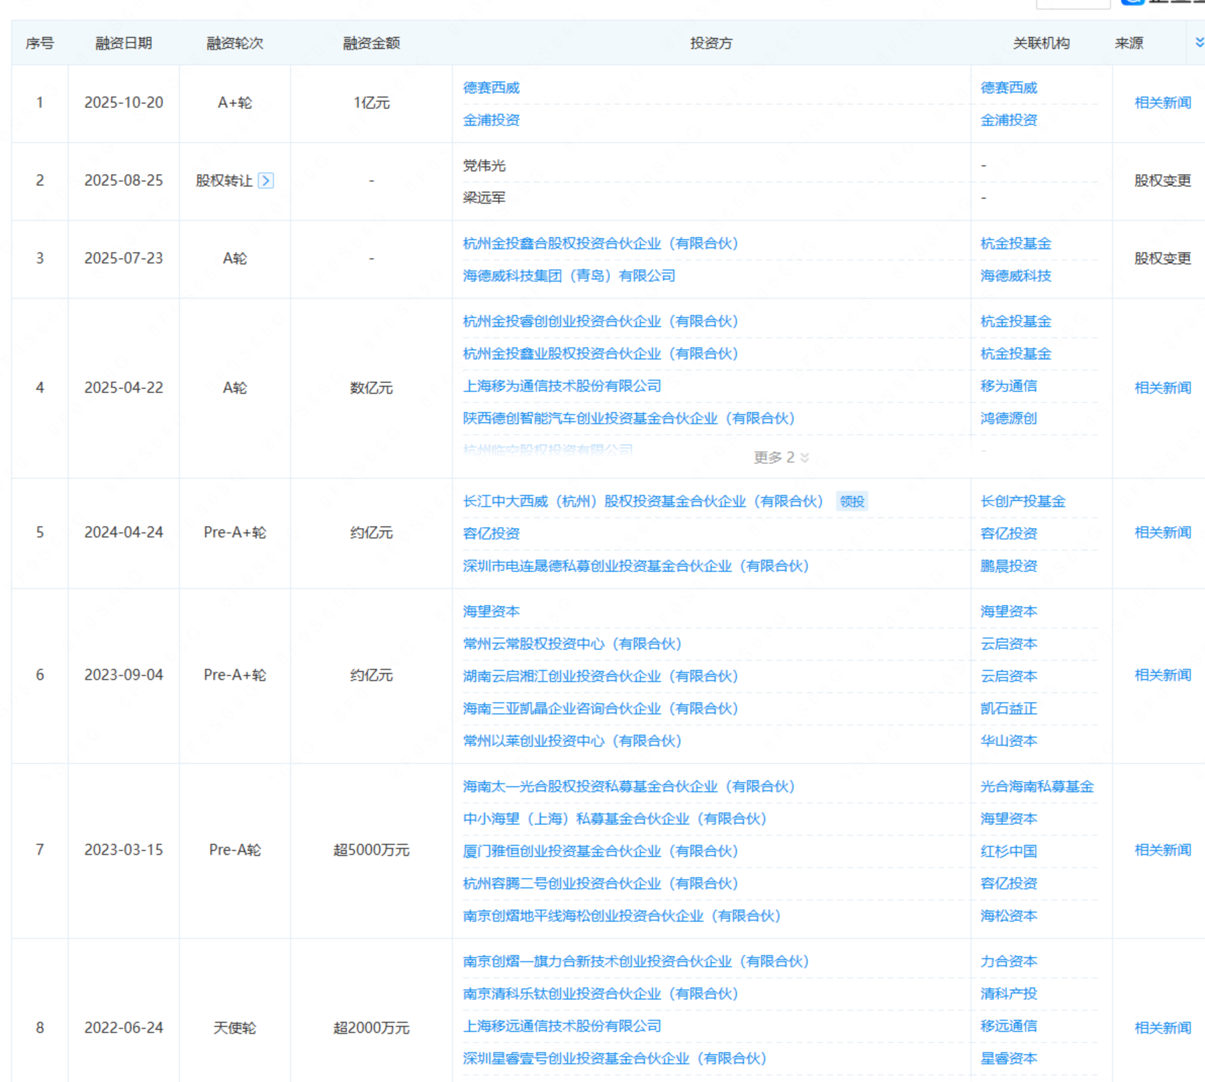
Task: Expand 更多 2 hidden investors
Action: (781, 457)
